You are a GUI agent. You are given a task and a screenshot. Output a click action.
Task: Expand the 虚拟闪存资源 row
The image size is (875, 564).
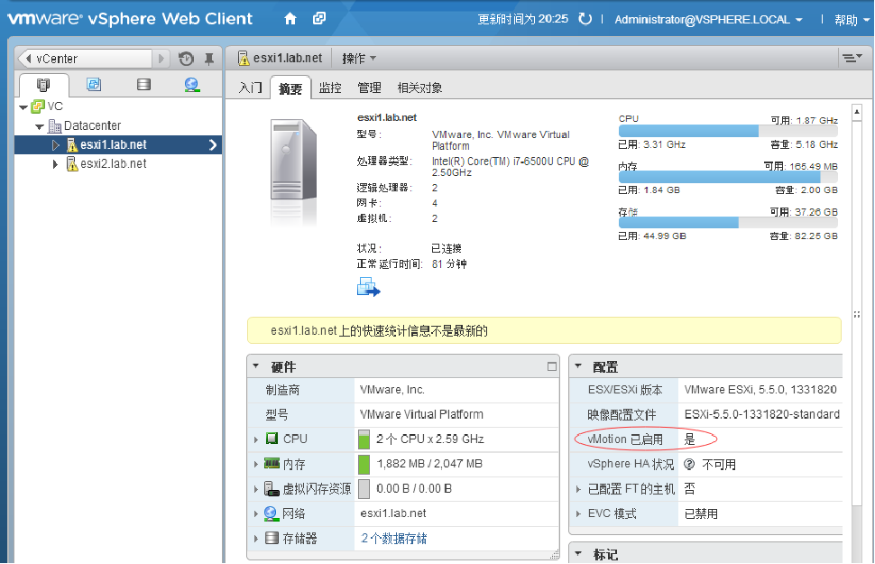point(256,489)
